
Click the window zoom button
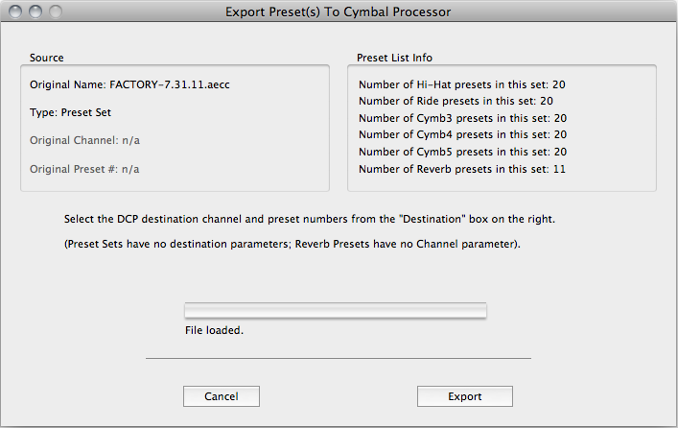(55, 12)
